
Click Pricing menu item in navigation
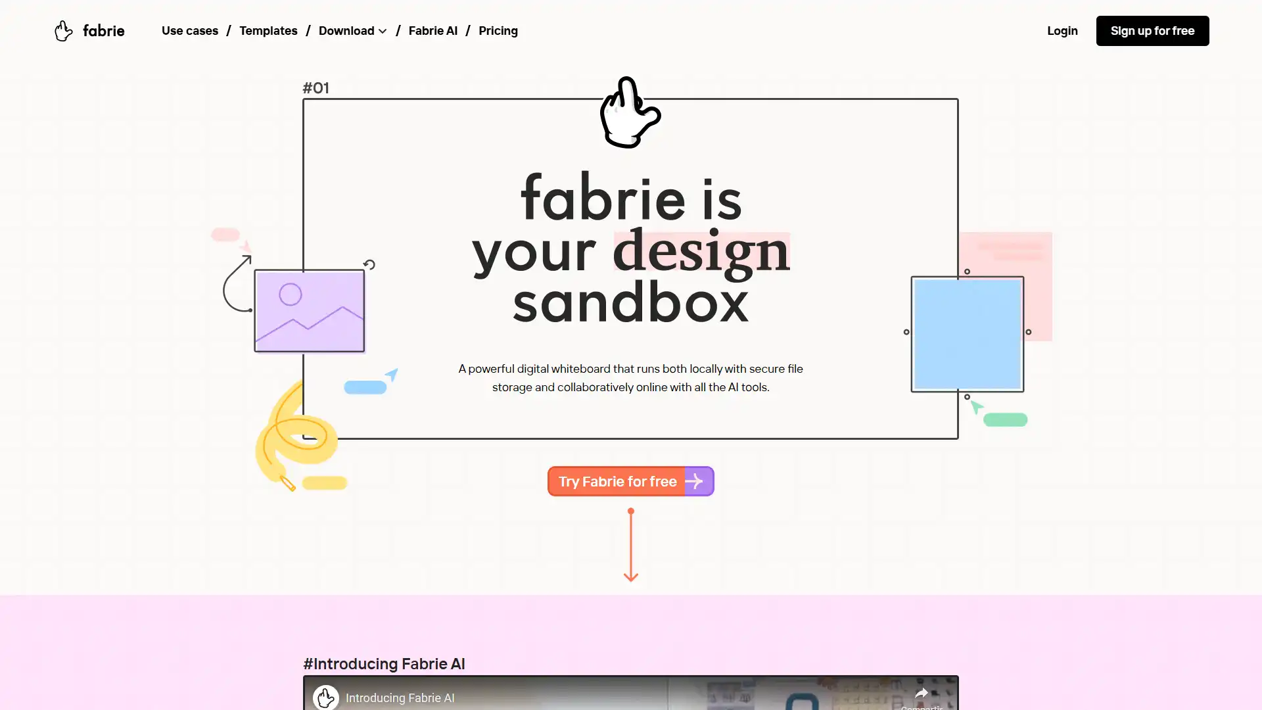pyautogui.click(x=498, y=30)
